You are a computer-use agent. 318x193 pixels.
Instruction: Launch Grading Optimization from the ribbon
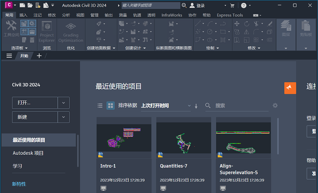point(71,32)
